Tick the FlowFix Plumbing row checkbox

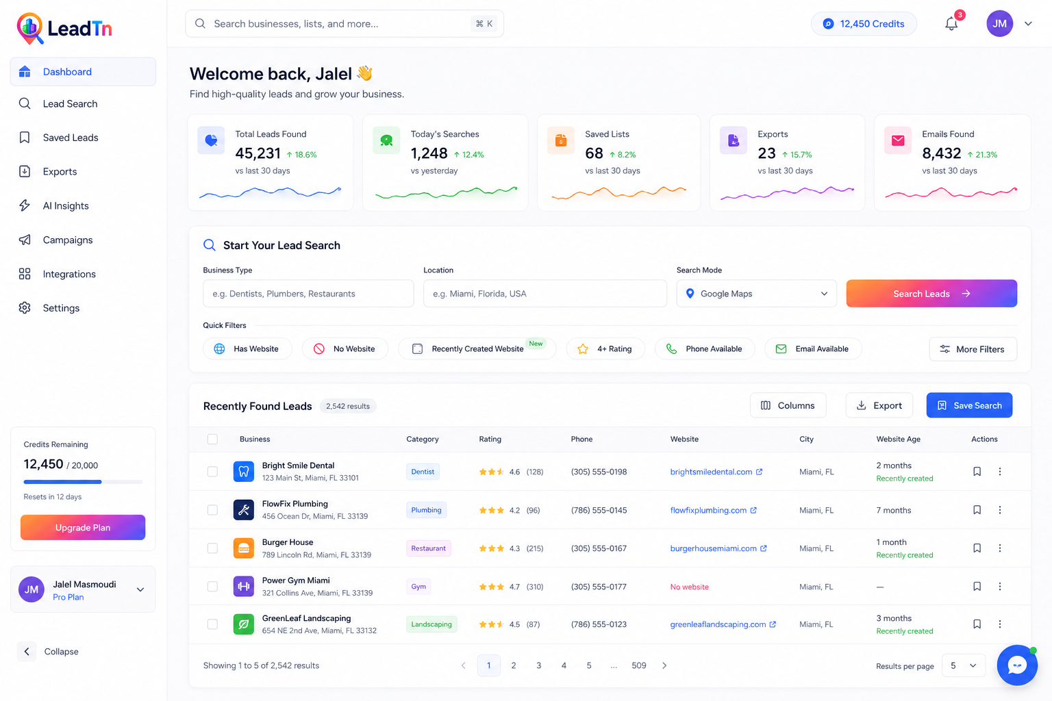[x=212, y=510]
